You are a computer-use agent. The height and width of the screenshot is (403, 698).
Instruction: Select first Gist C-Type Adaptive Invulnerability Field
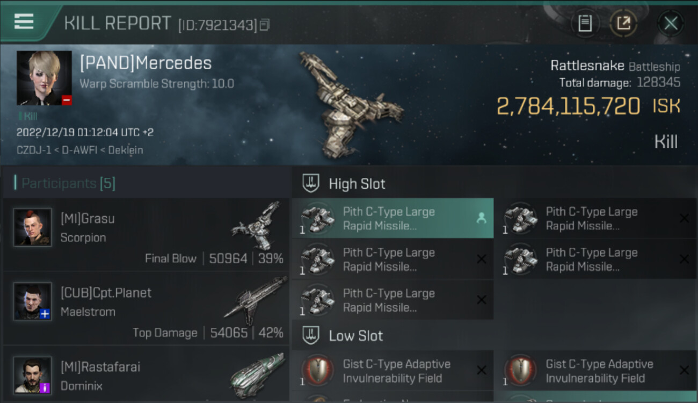click(392, 371)
